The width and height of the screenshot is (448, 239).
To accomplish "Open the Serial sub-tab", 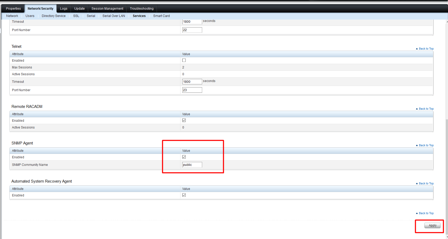I will pos(91,16).
